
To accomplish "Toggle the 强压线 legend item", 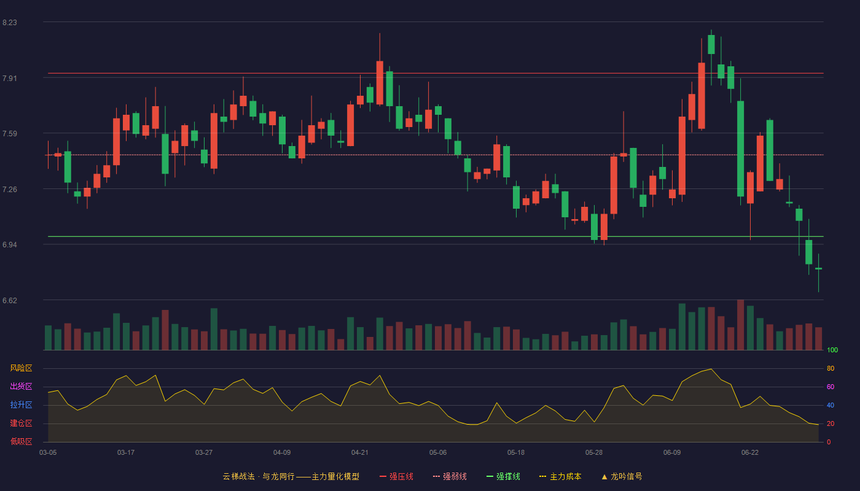I will click(x=396, y=476).
